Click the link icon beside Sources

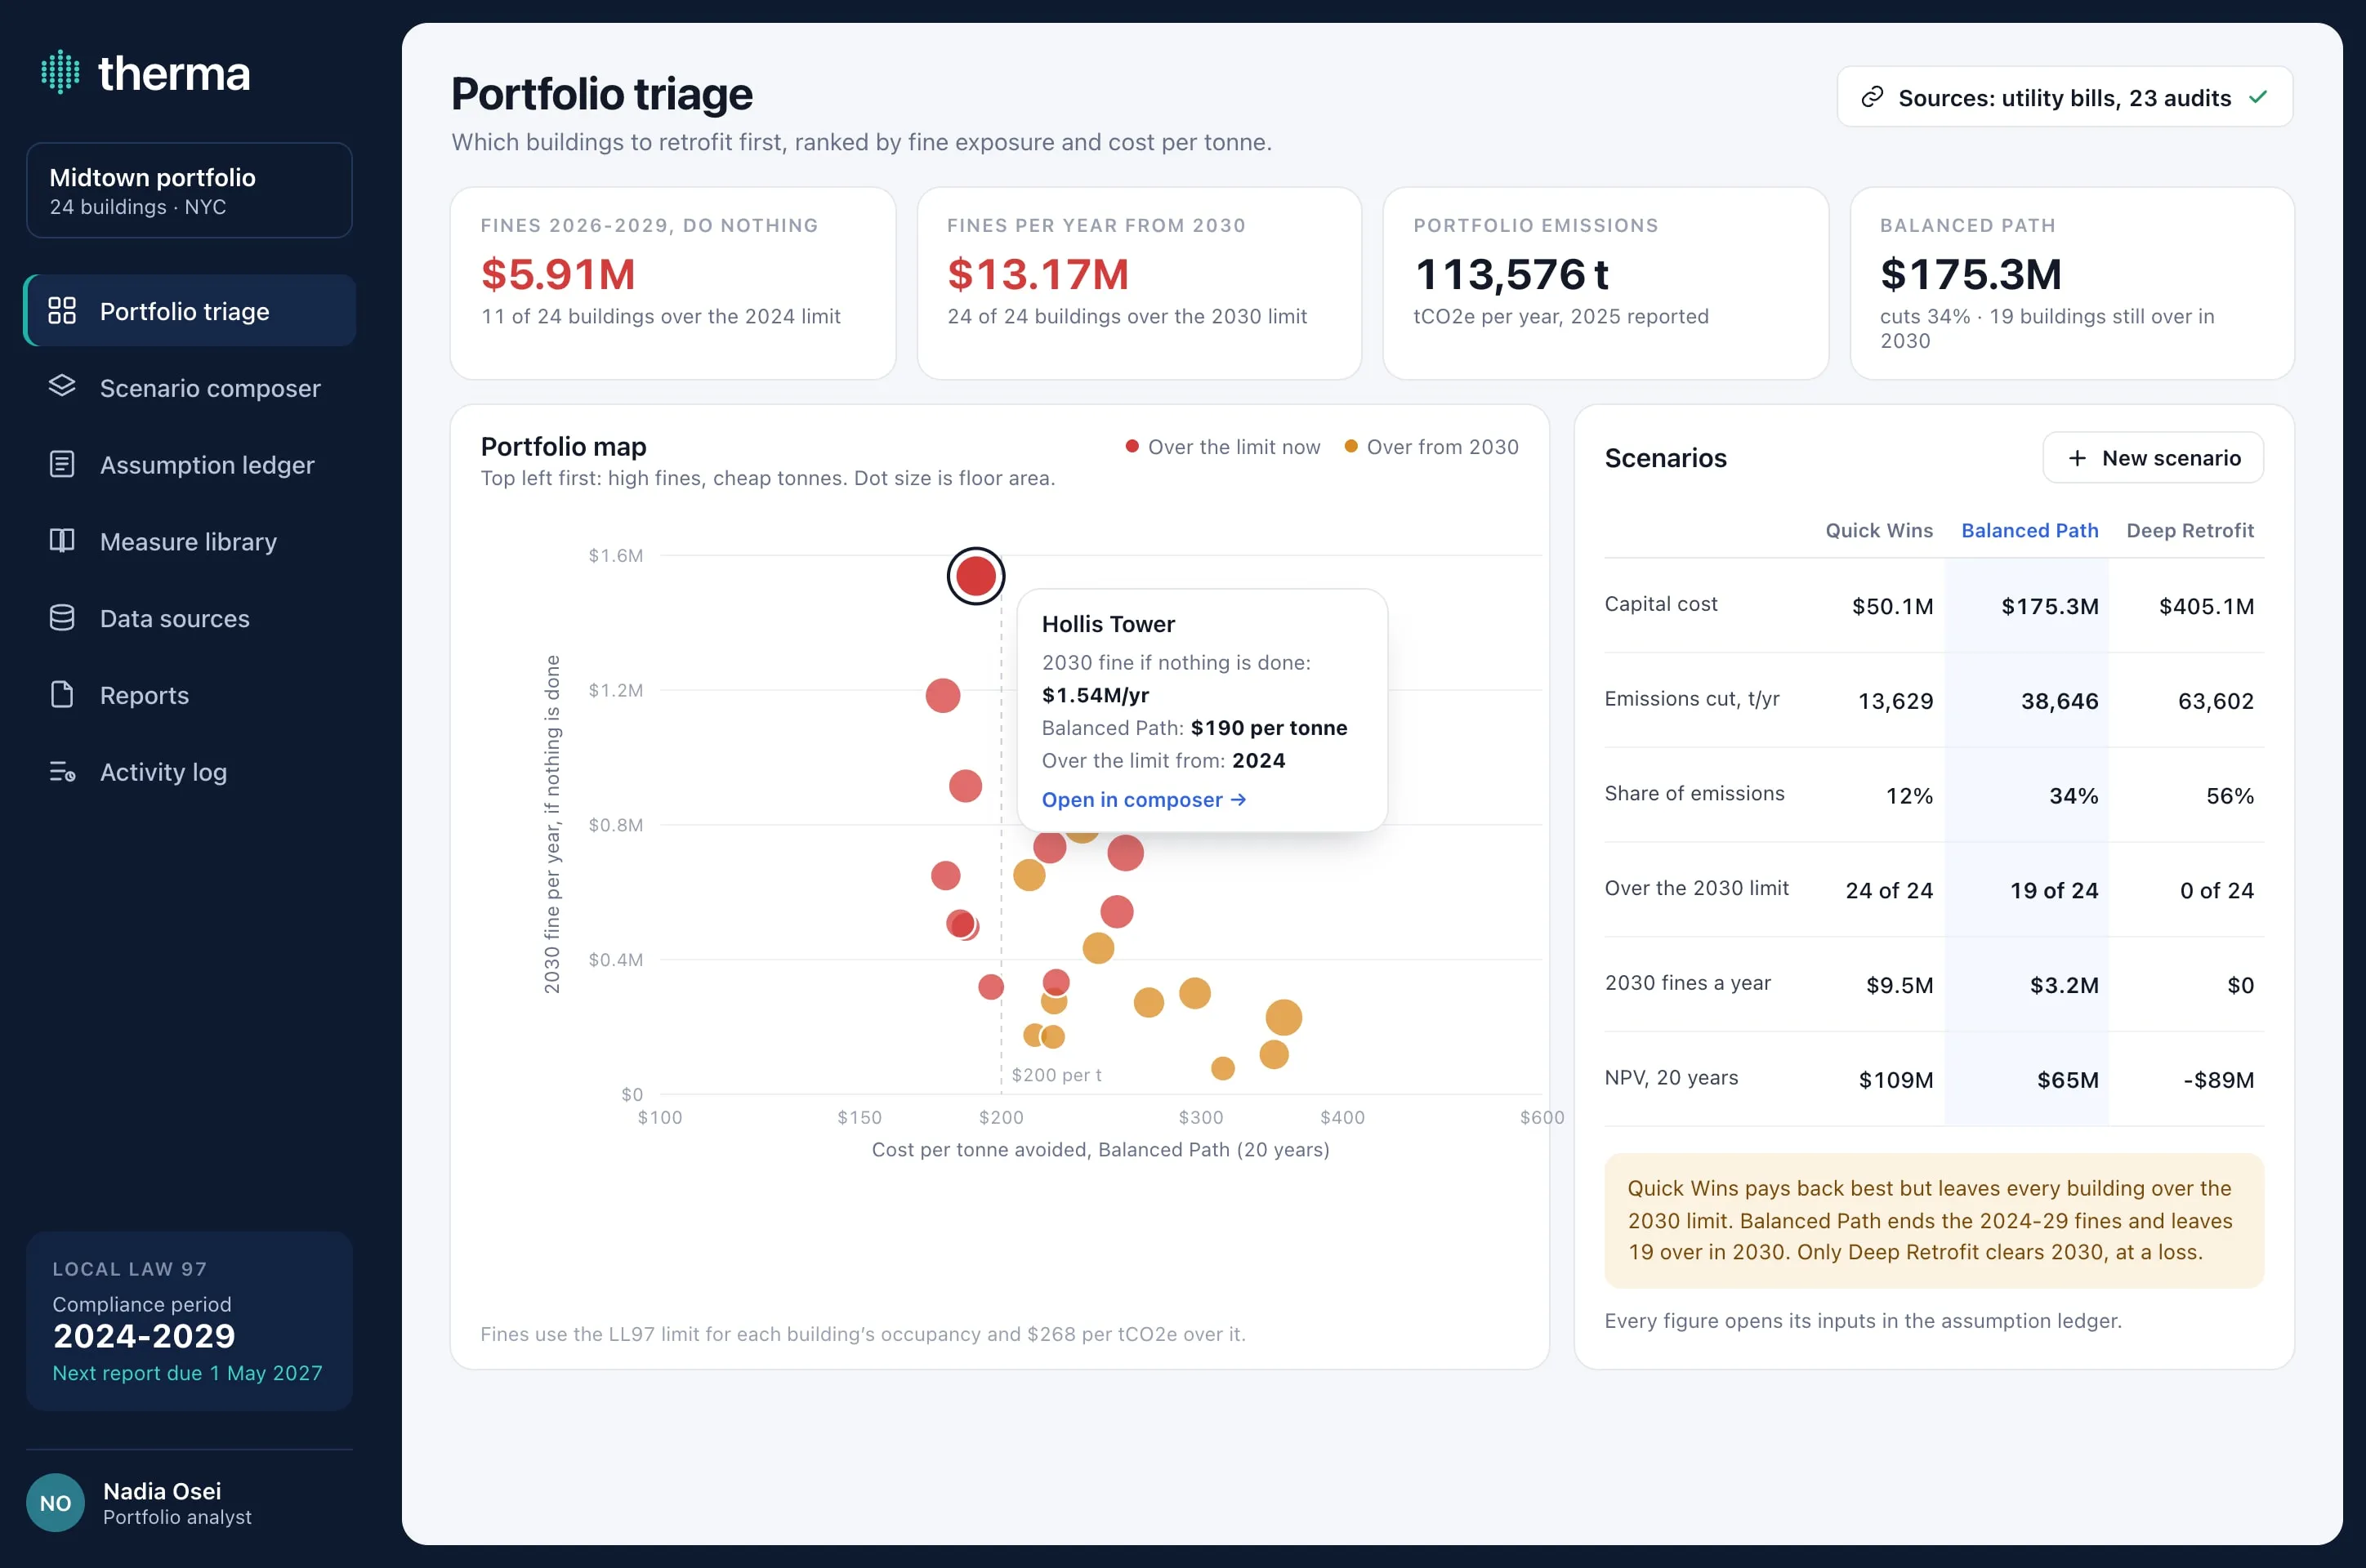tap(1872, 97)
